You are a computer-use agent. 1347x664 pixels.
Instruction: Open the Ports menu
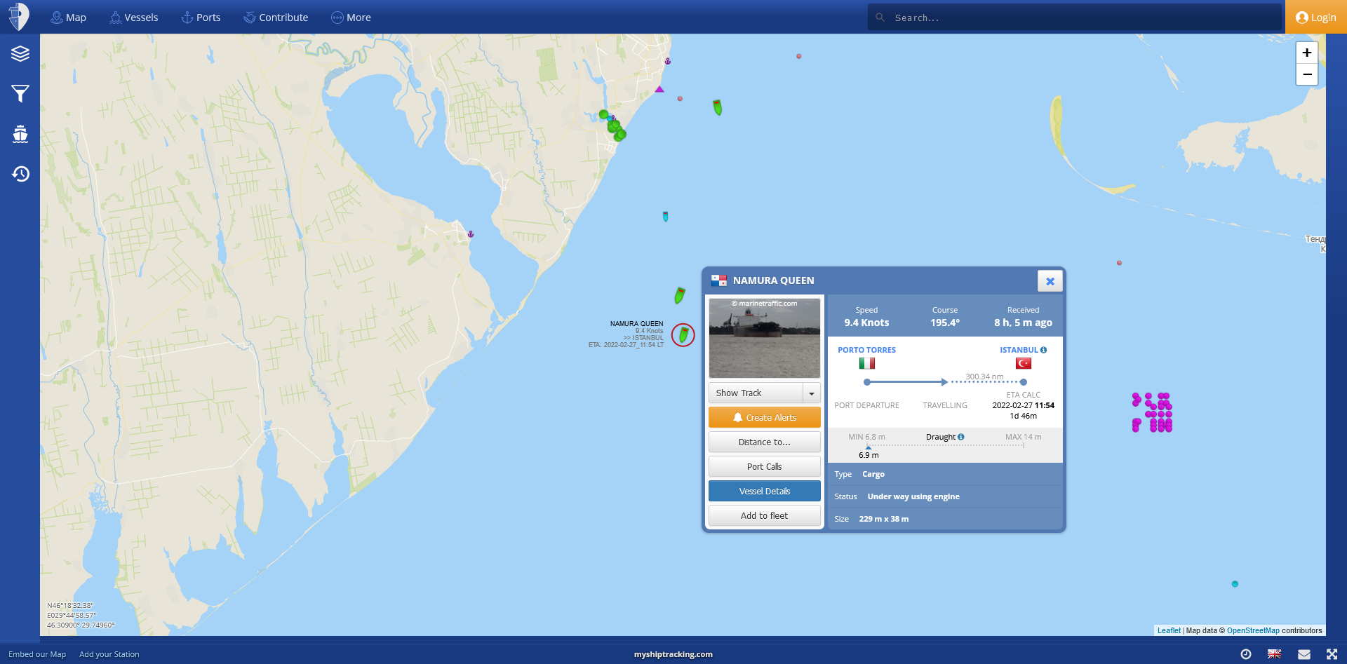point(201,18)
